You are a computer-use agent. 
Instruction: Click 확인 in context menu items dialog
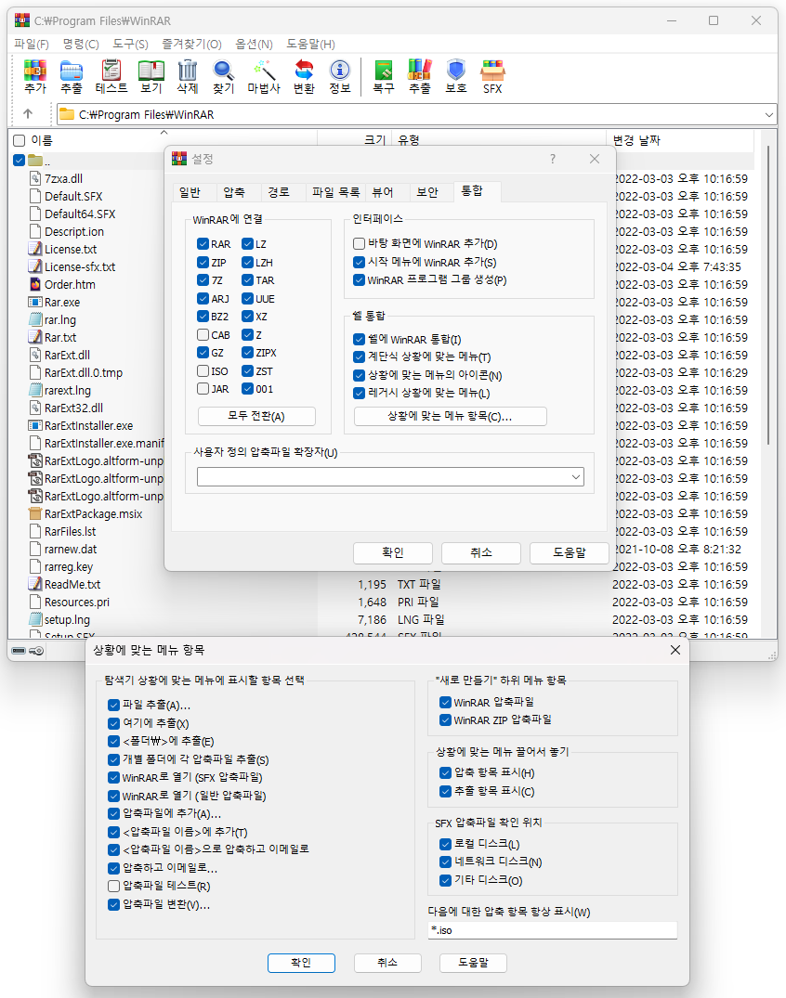click(301, 963)
